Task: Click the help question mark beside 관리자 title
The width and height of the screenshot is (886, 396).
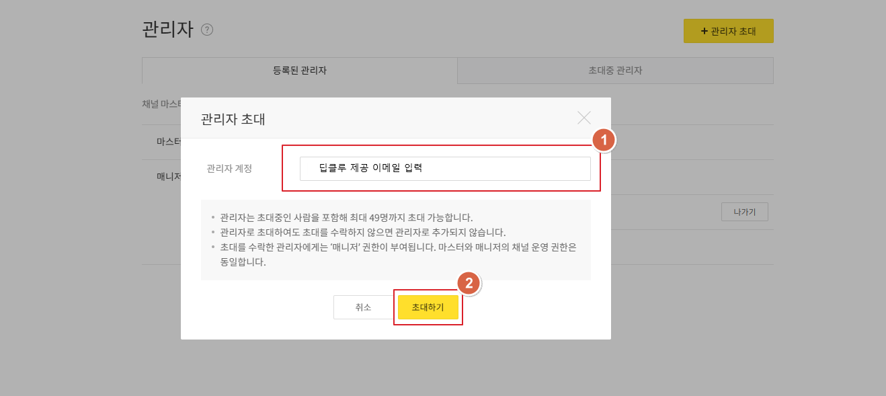Action: tap(207, 29)
